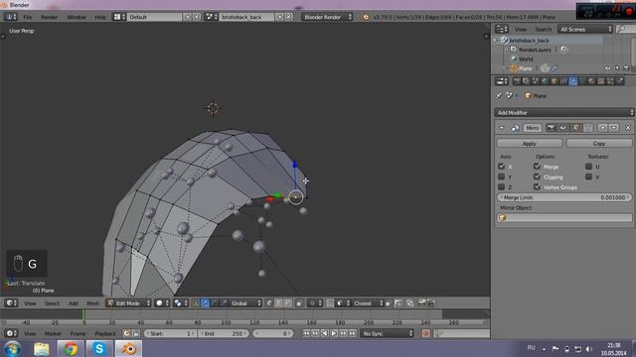The image size is (636, 357).
Task: Toggle the Vertex Groups checkbox
Action: coord(537,187)
